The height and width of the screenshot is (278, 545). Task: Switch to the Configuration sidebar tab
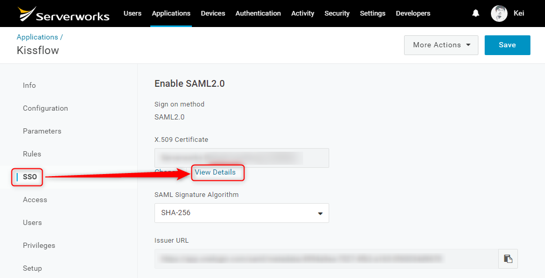[x=46, y=109]
